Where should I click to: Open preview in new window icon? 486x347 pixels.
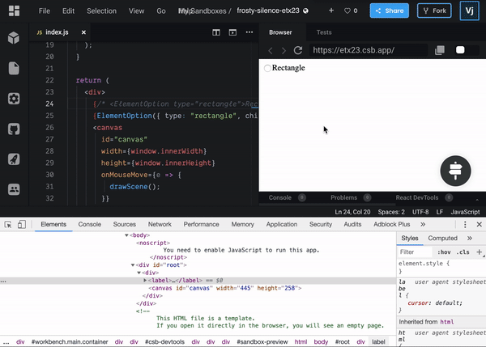tap(440, 50)
